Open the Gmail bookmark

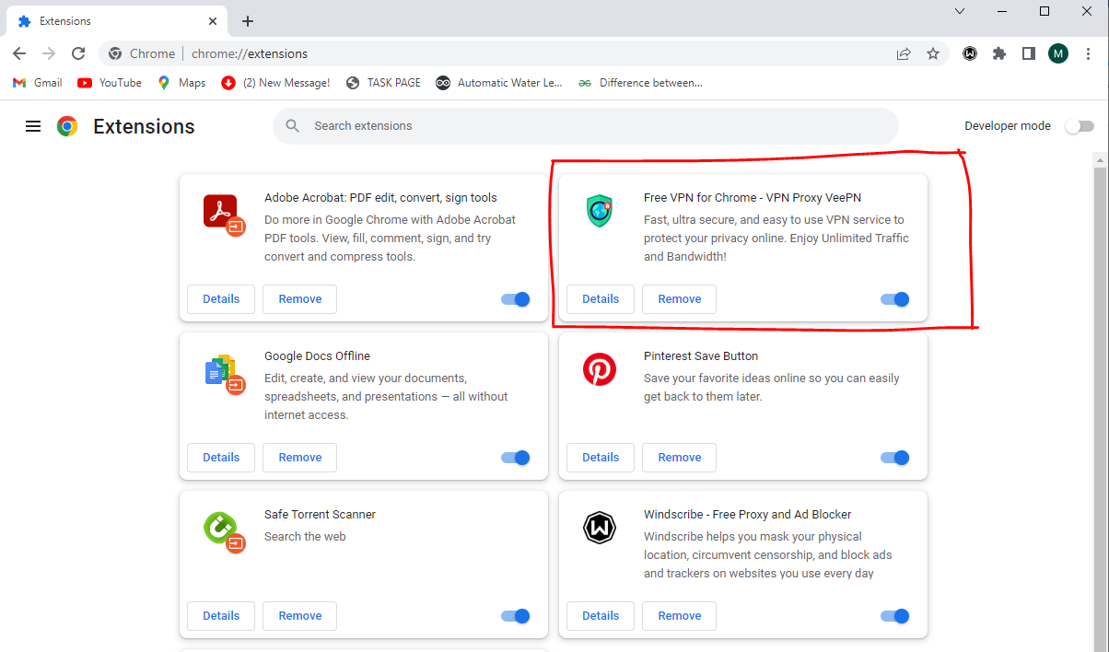[37, 83]
